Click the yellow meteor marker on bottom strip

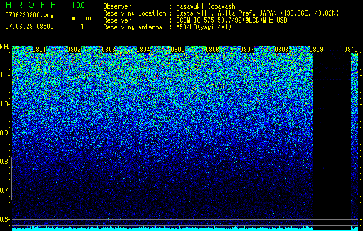click(x=55, y=228)
